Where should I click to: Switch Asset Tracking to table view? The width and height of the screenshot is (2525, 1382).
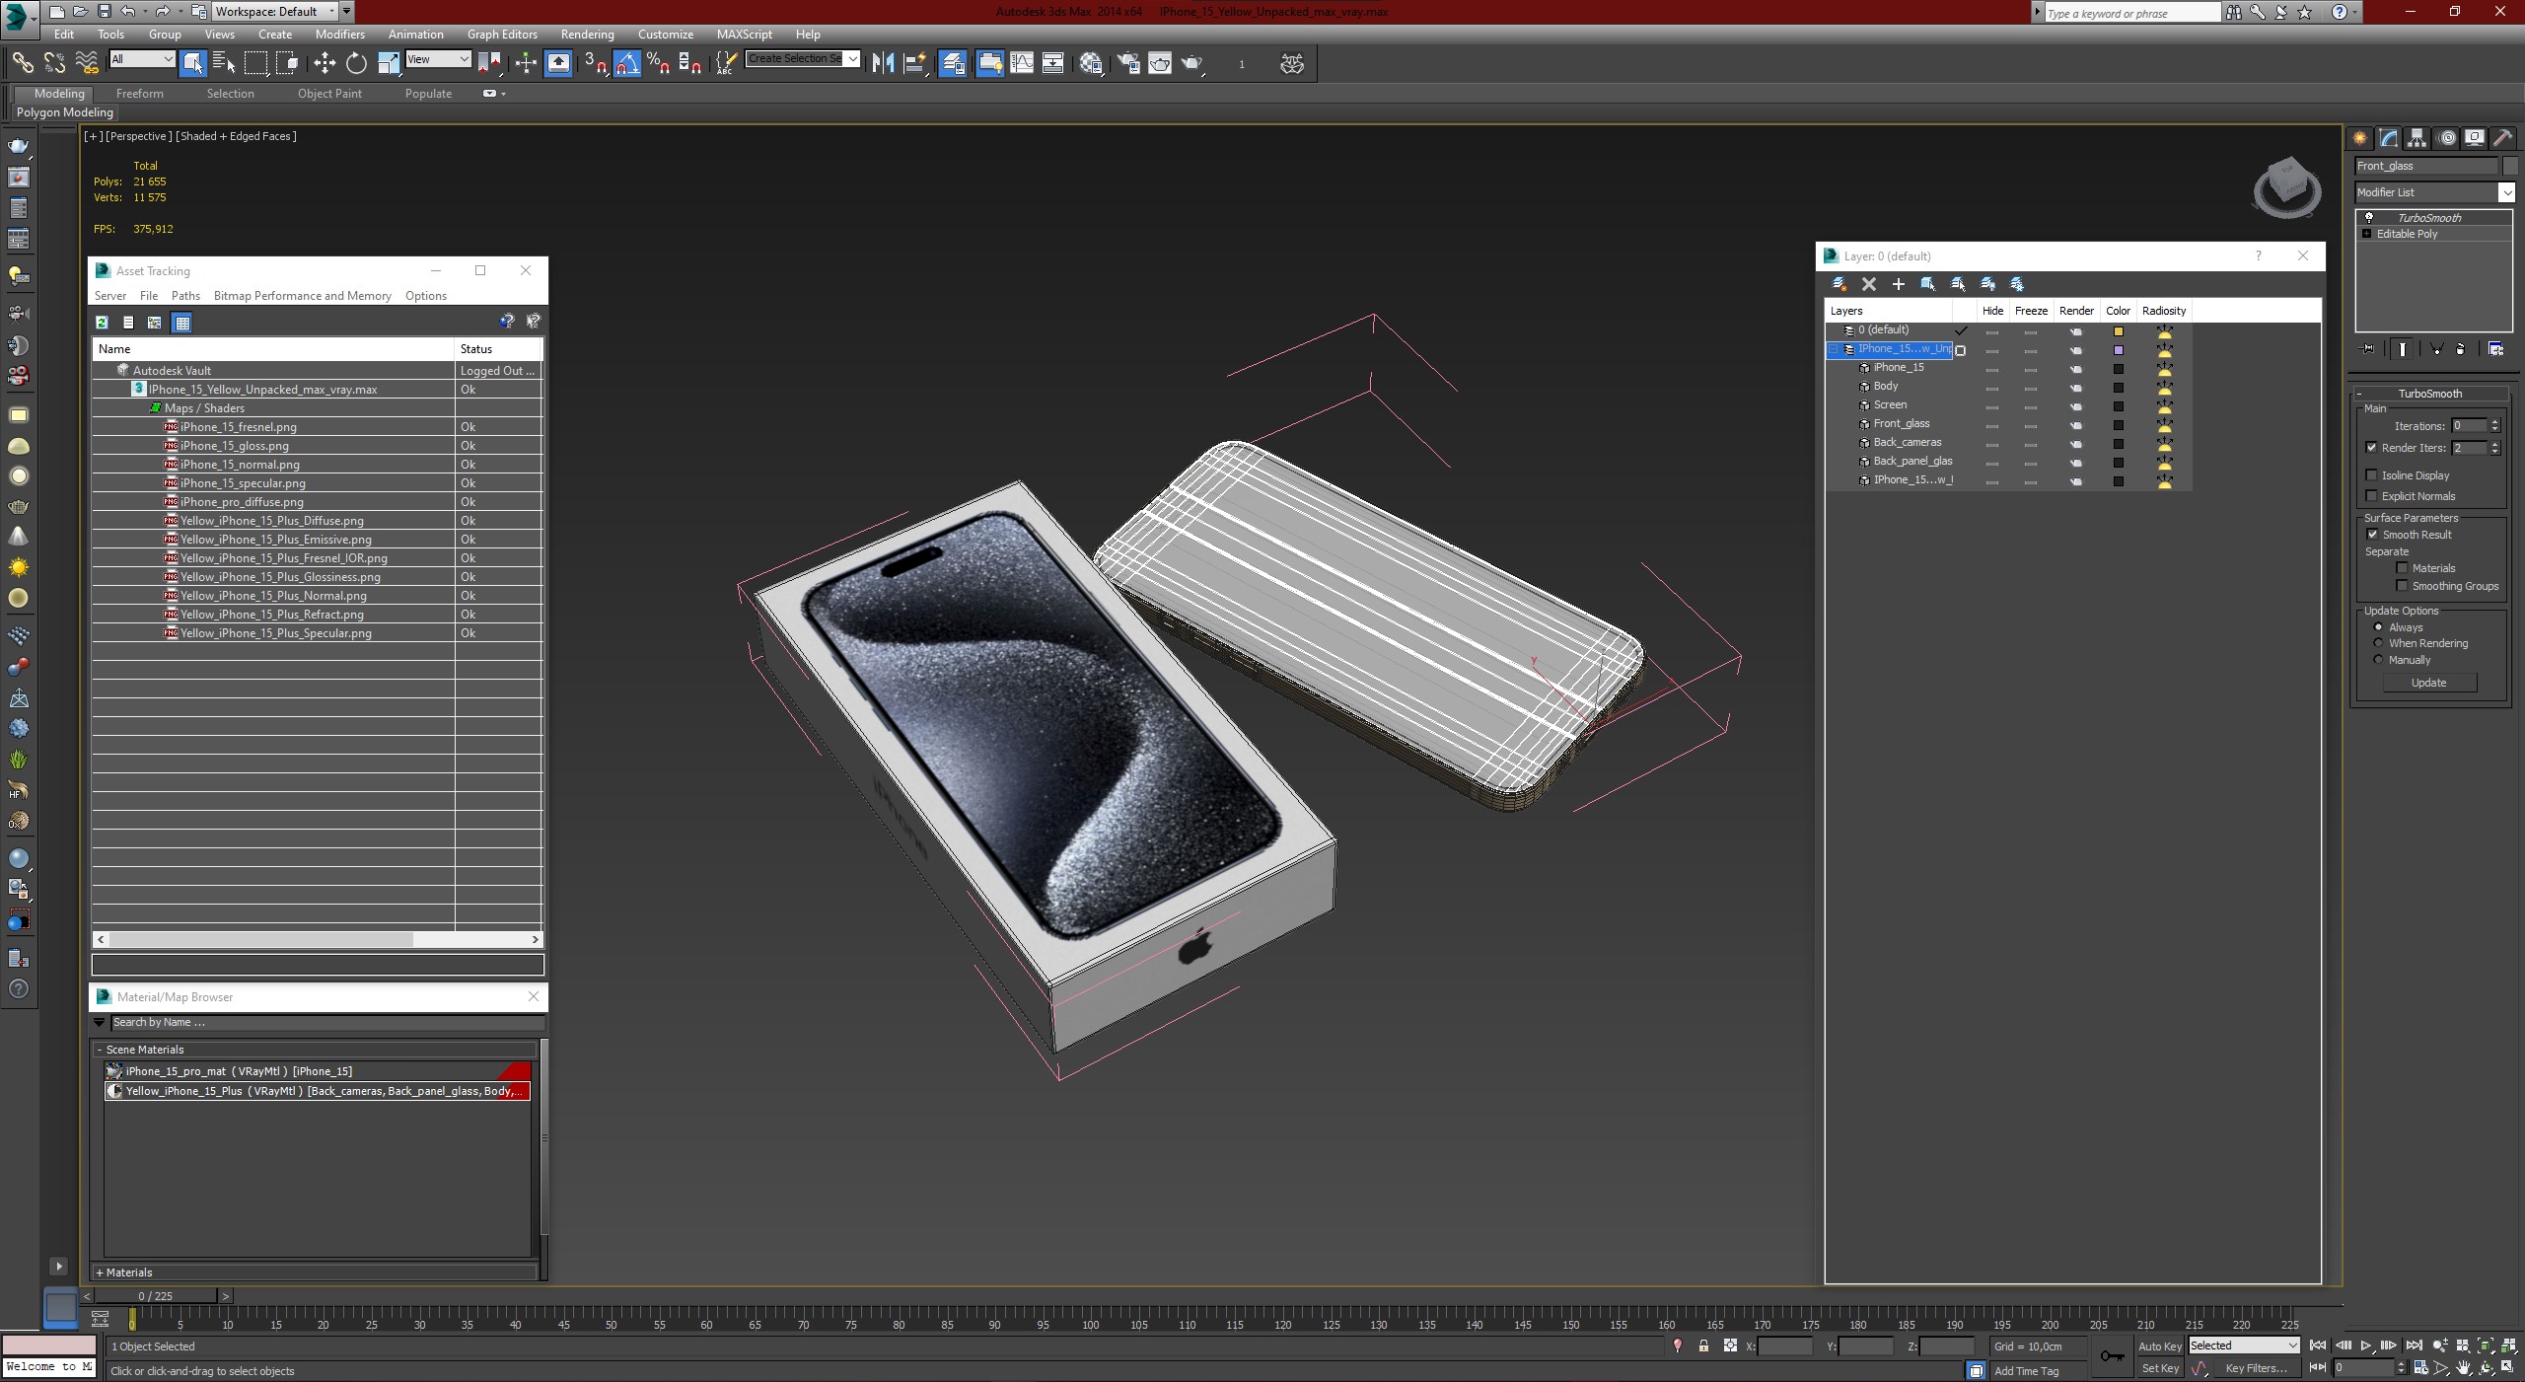[181, 322]
